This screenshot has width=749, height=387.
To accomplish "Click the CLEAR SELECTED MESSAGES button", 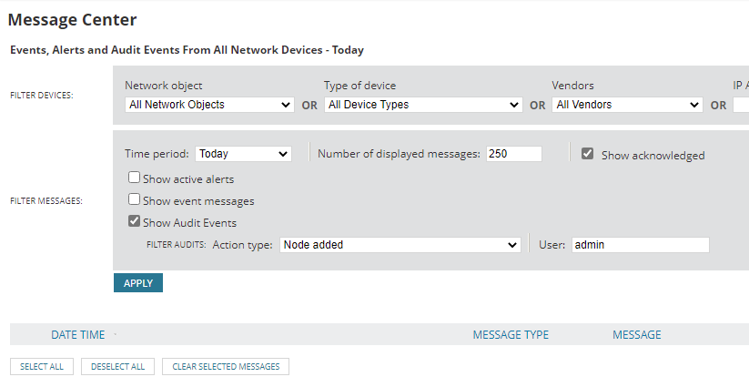I will (226, 367).
